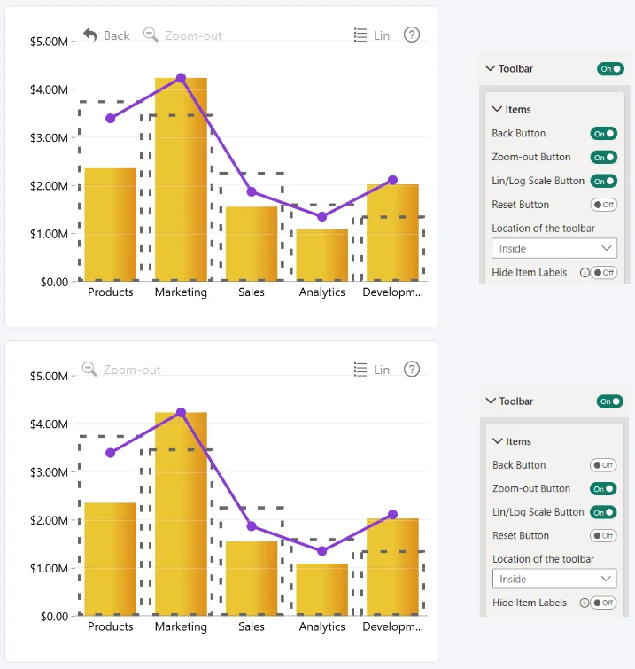Click Zoom-out label in top chart toolbar
The image size is (635, 669).
[193, 35]
